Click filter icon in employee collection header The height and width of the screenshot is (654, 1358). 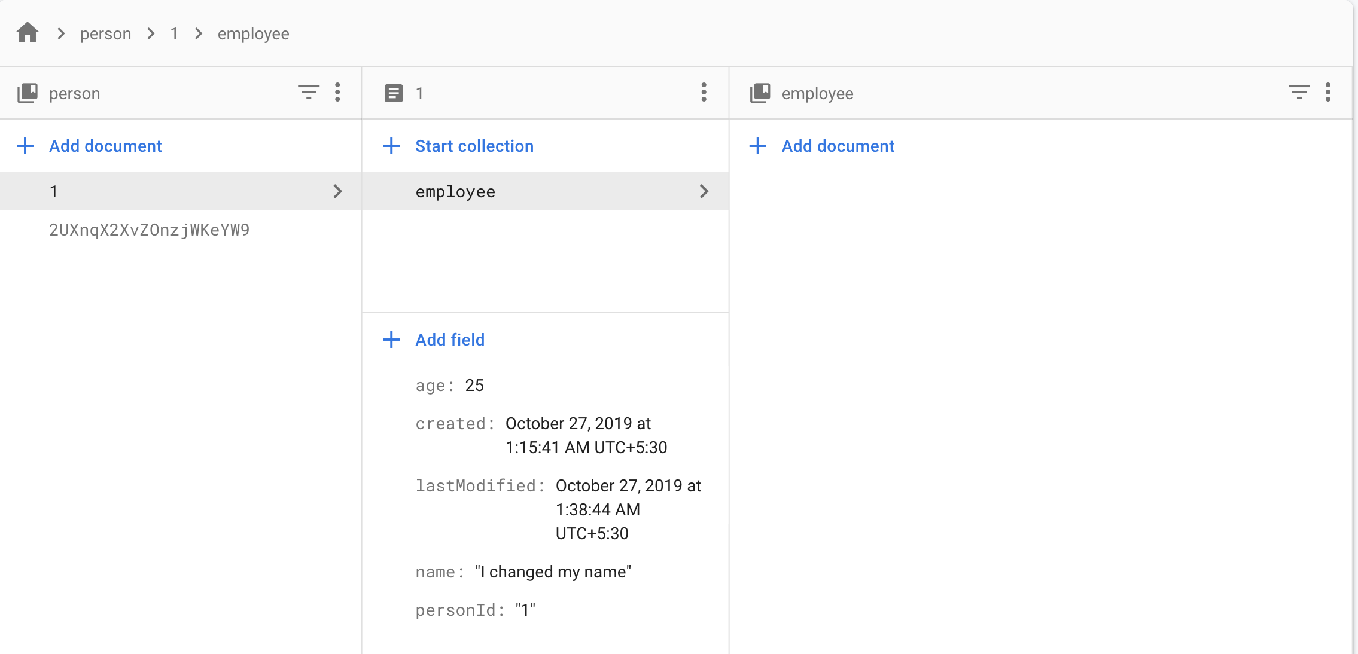1299,93
